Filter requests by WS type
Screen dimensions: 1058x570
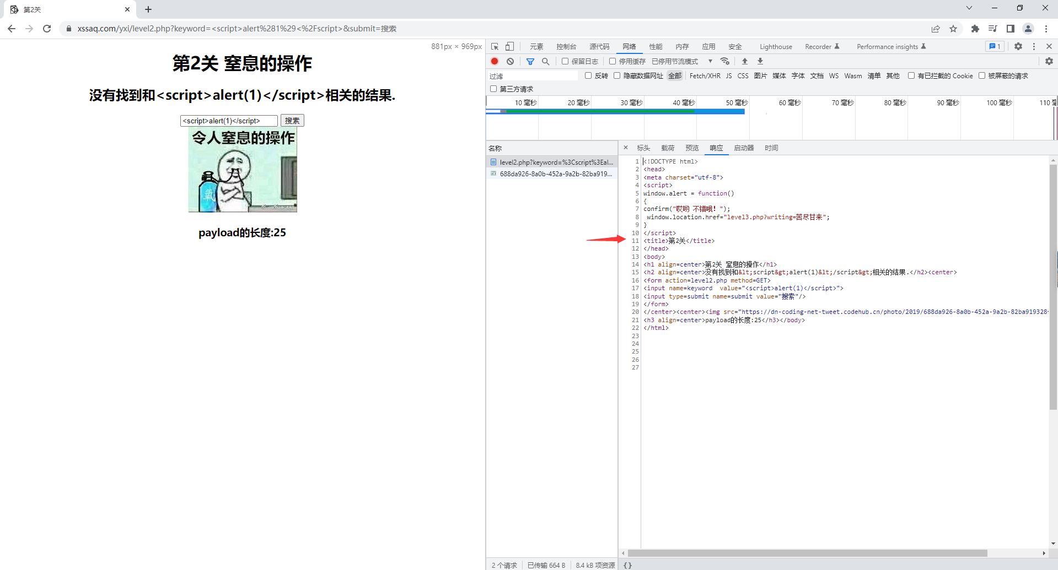pyautogui.click(x=834, y=76)
